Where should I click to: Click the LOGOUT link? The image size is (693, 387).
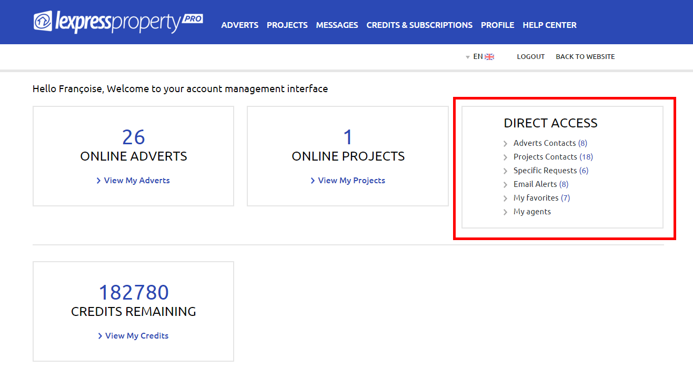point(531,56)
